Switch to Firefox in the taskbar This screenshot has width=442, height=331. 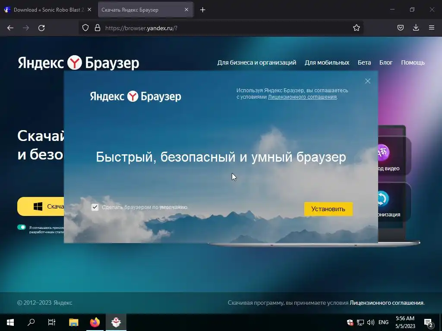point(95,322)
